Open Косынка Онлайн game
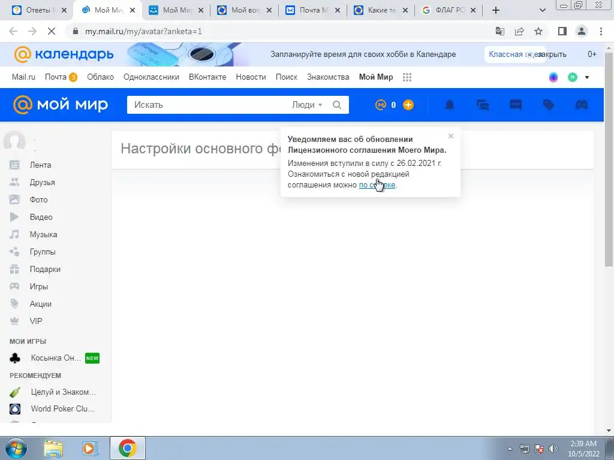 [x=55, y=358]
